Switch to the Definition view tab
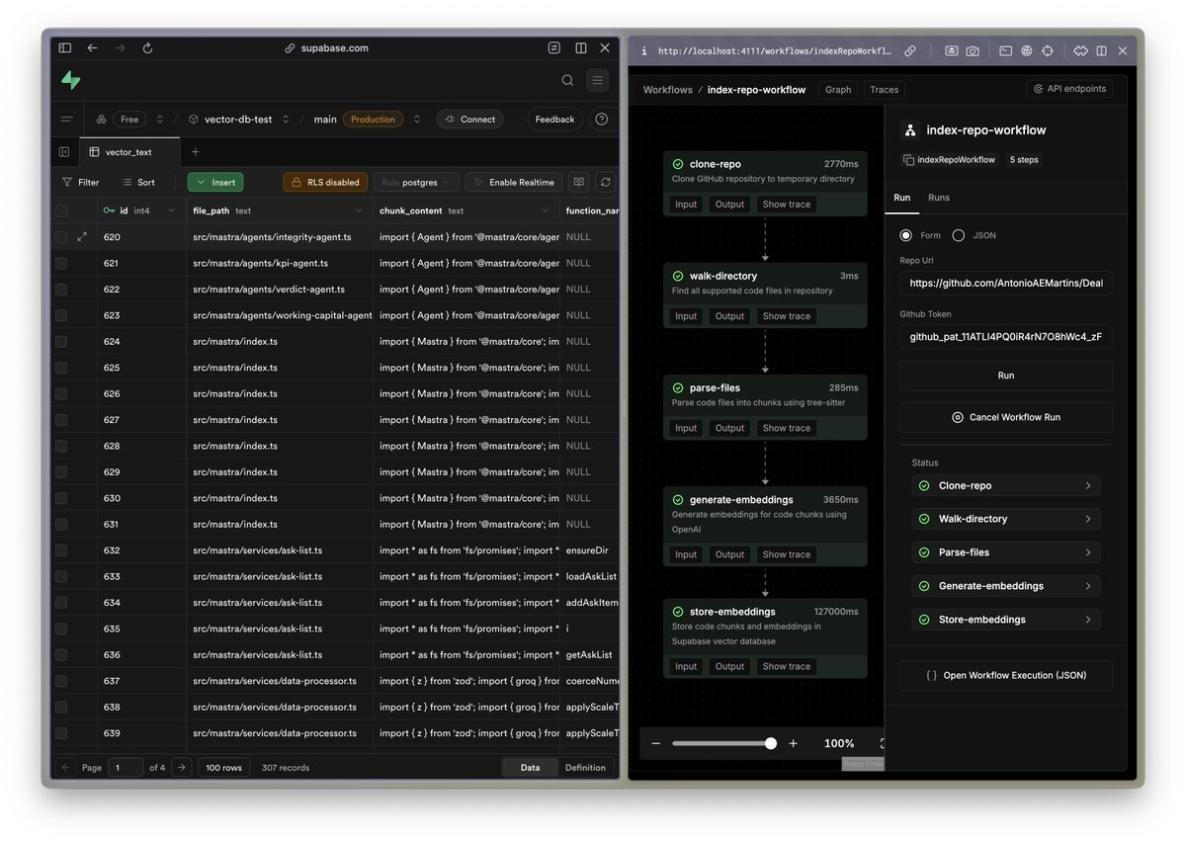Image resolution: width=1186 pixels, height=843 pixels. tap(585, 767)
